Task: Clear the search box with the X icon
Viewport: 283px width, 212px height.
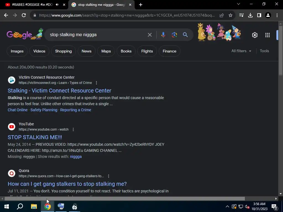Action: pos(150,35)
